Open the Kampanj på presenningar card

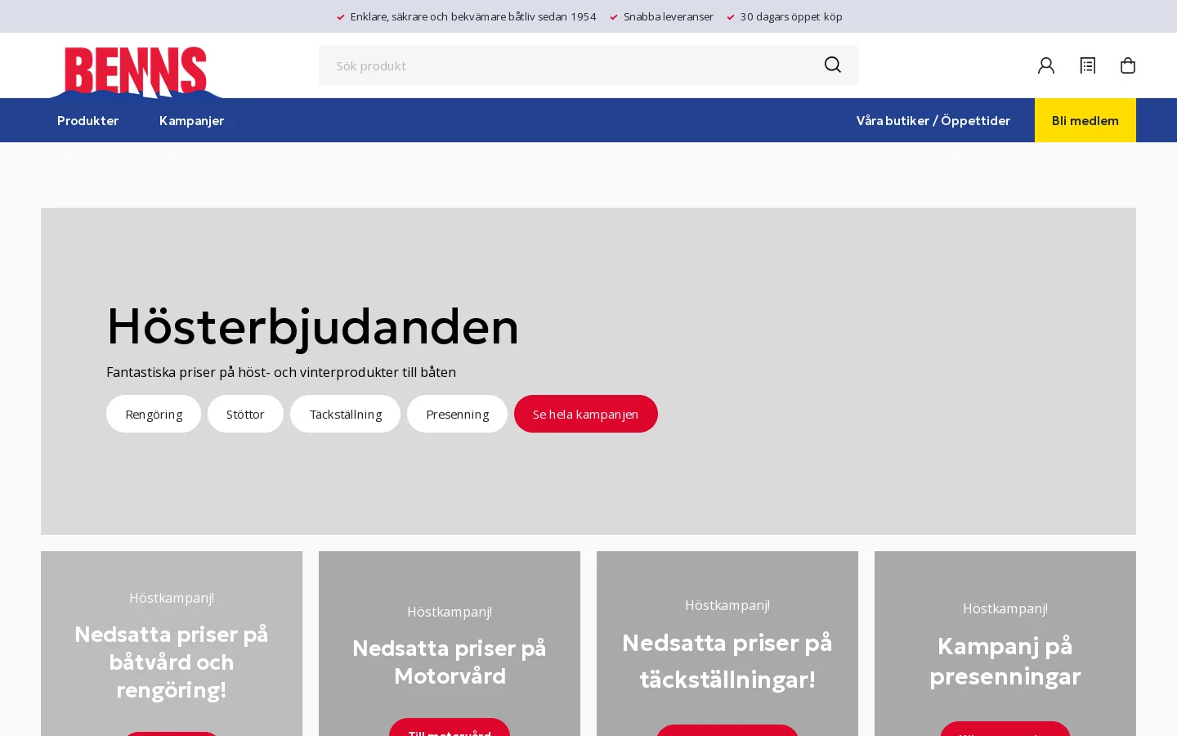point(1005,644)
